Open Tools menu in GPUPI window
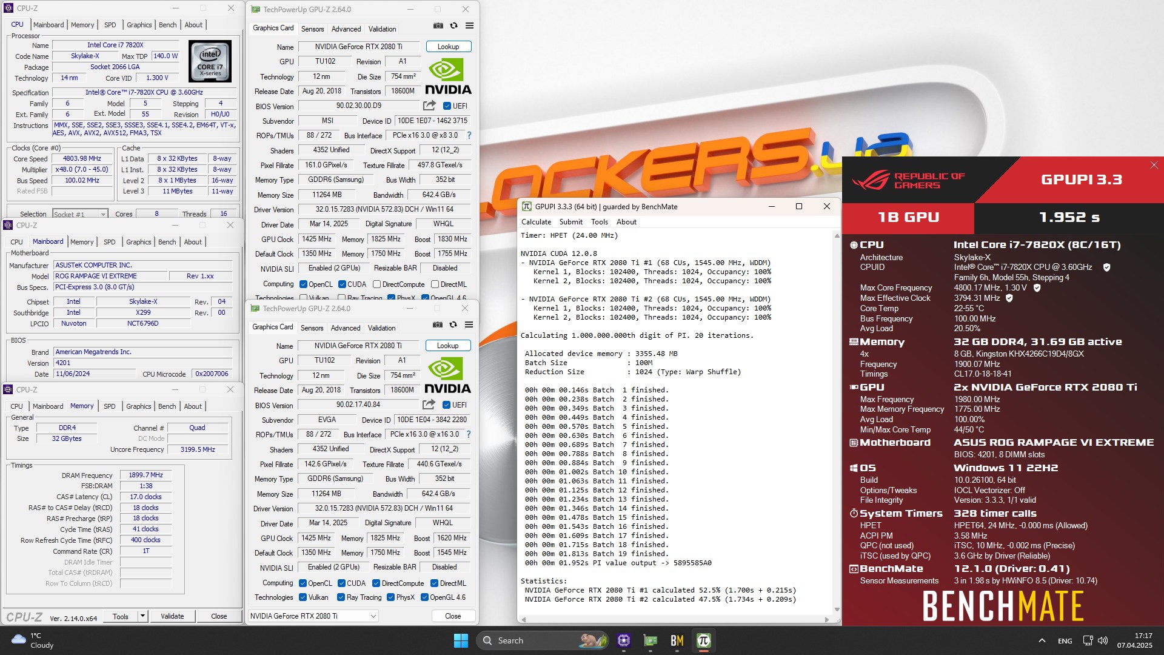 point(599,222)
